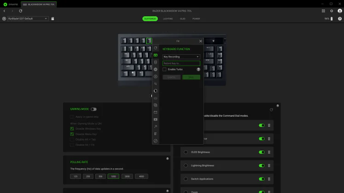Image resolution: width=344 pixels, height=193 pixels.
Task: Select the Windows Shortcuts arrow icon
Action: [156, 126]
